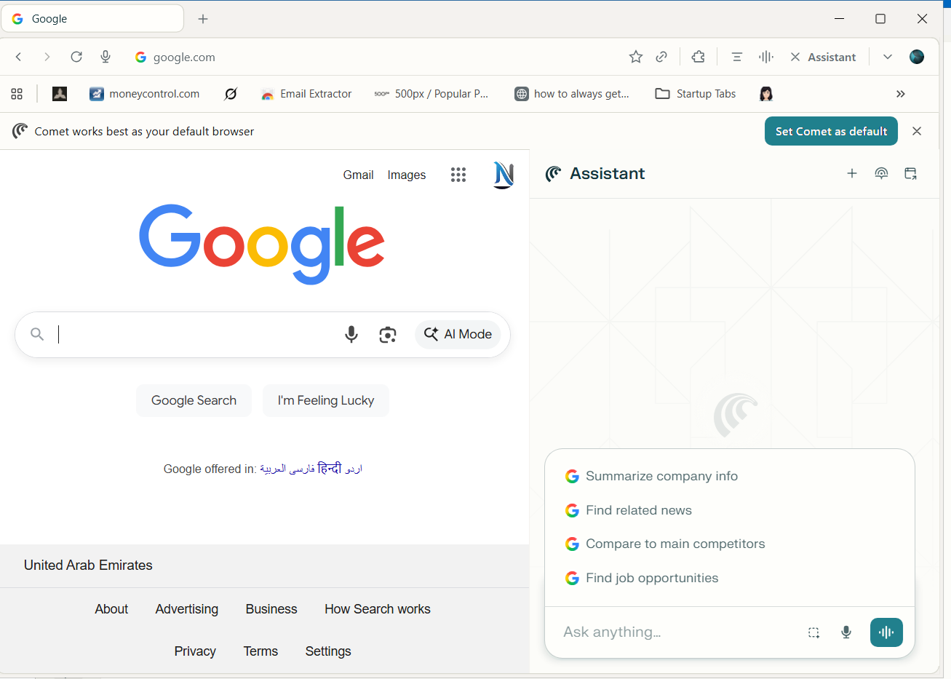951x679 pixels.
Task: Open the Google apps grid icon
Action: (x=458, y=175)
